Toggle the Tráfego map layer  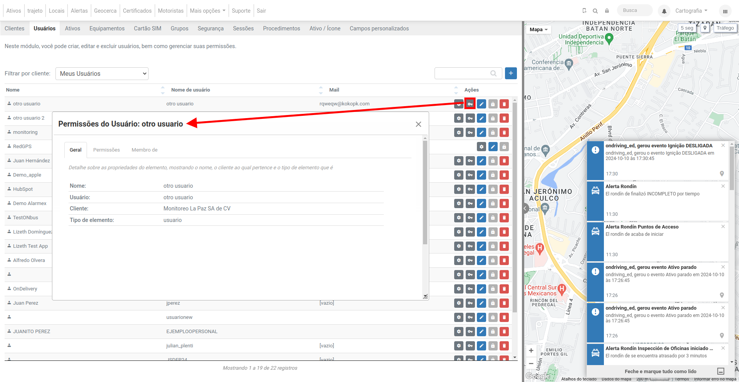[725, 28]
